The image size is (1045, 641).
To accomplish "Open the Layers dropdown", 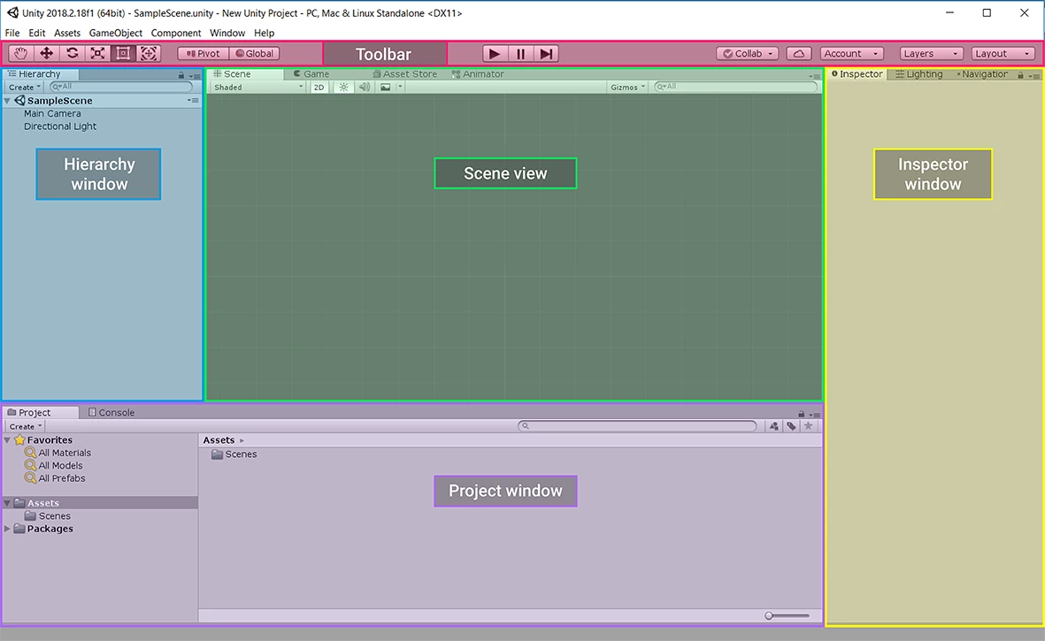I will coord(931,54).
